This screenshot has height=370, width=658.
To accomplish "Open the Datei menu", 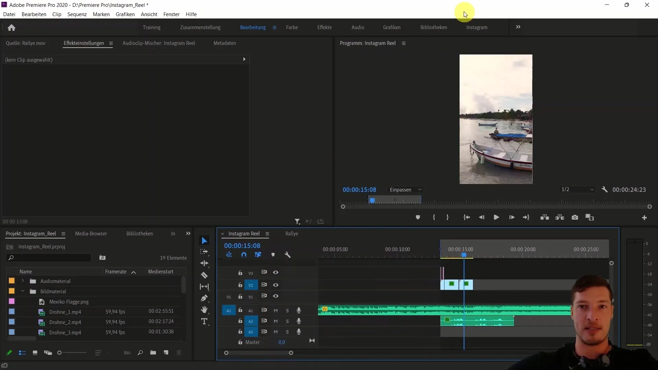I will (9, 14).
